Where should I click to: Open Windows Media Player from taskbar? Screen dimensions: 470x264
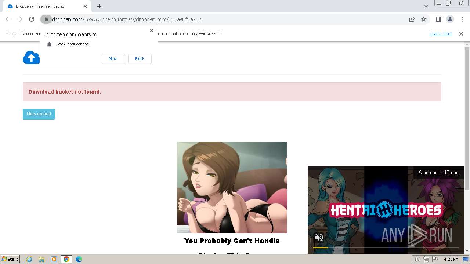tap(54, 259)
